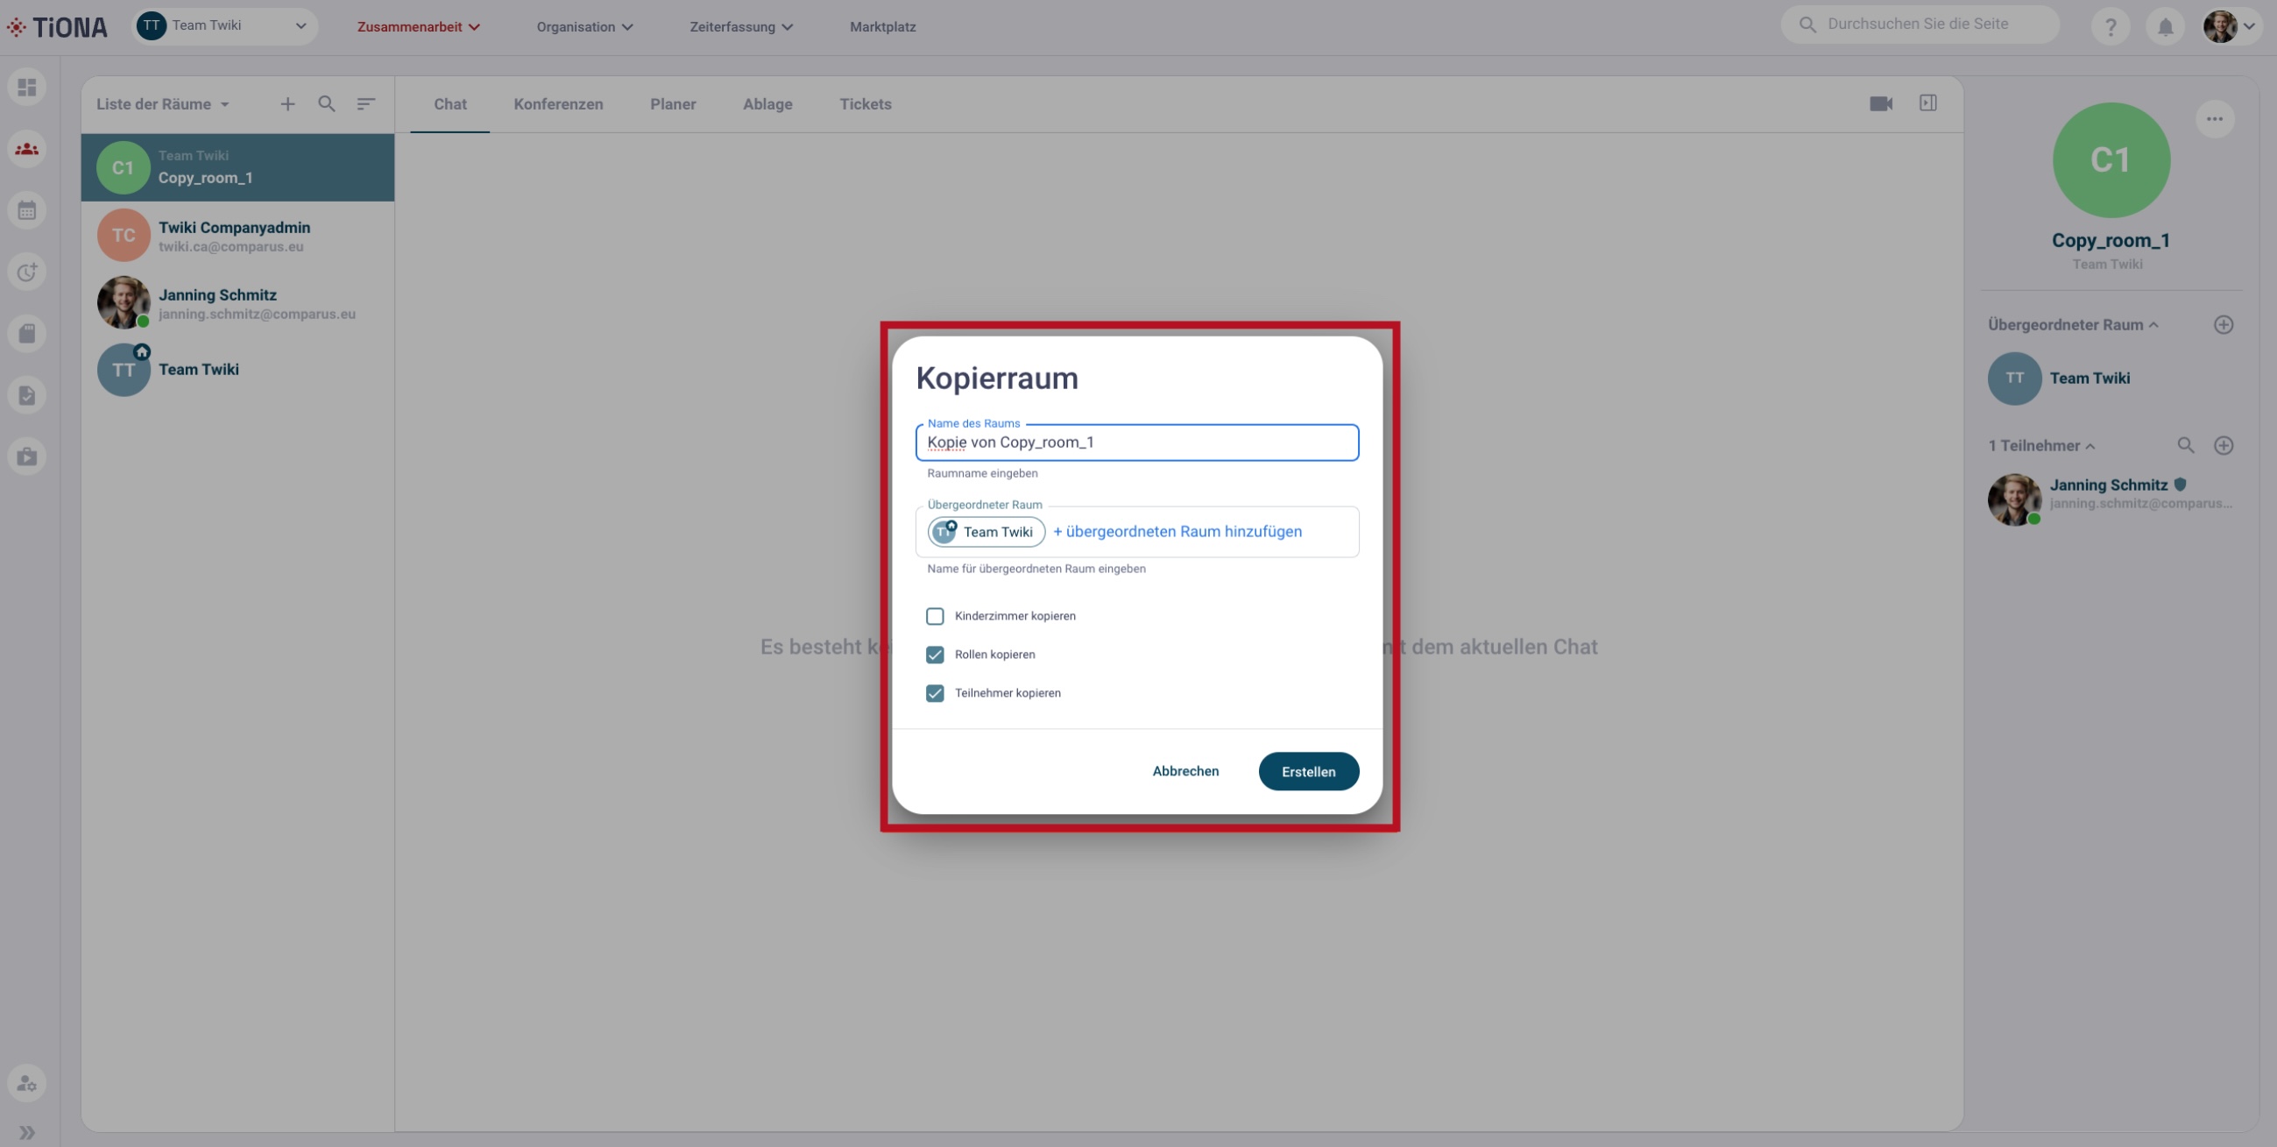Expand the Organisation menu
The image size is (2277, 1147).
(x=585, y=26)
